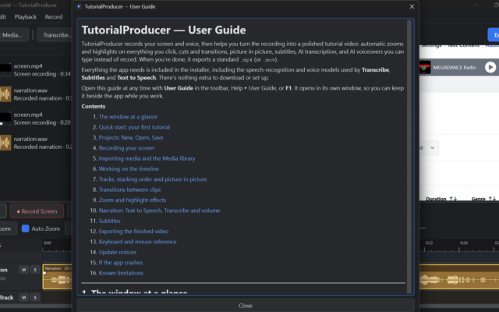Open 'The window at a glance' link
The width and height of the screenshot is (499, 312).
click(128, 116)
